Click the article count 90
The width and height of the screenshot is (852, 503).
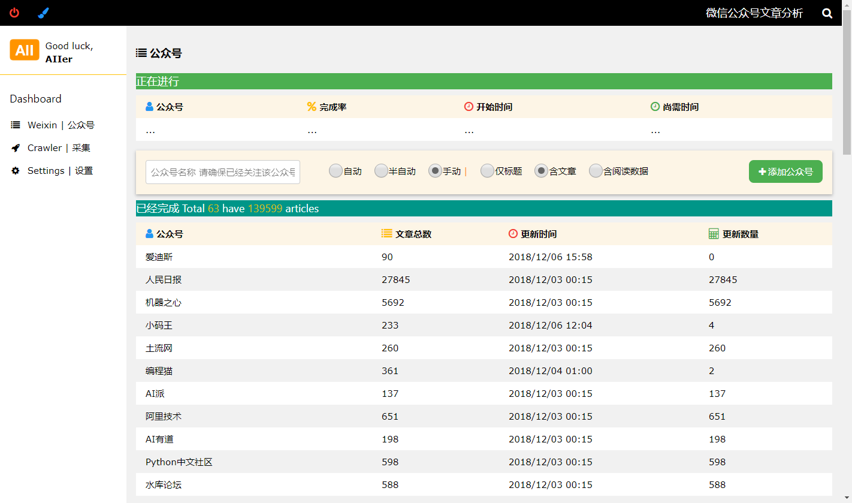click(x=387, y=257)
